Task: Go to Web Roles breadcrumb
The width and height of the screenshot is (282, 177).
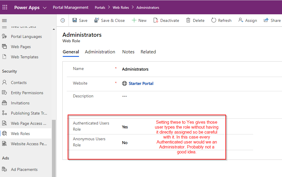Action: (x=121, y=8)
